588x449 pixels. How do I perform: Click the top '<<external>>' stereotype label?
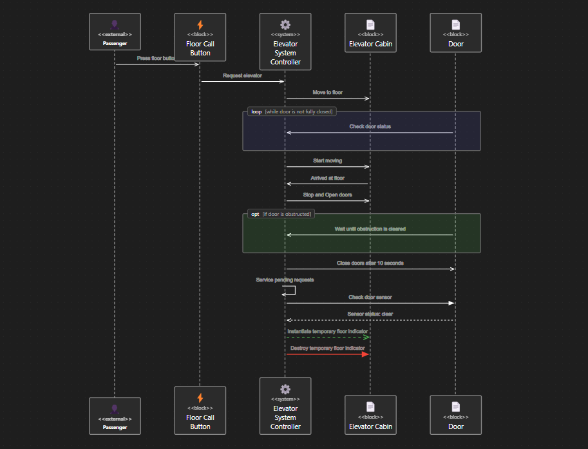click(x=115, y=35)
